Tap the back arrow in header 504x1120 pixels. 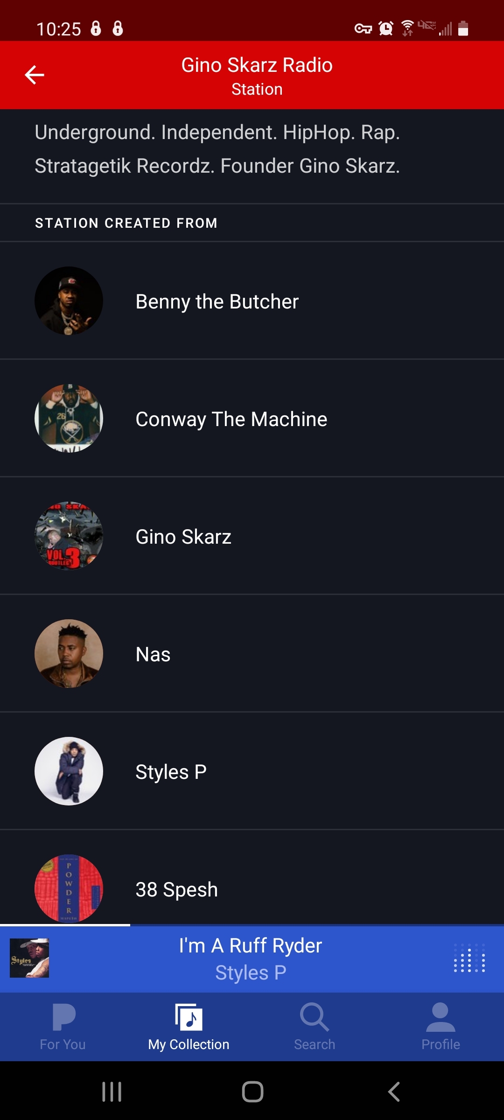[34, 75]
